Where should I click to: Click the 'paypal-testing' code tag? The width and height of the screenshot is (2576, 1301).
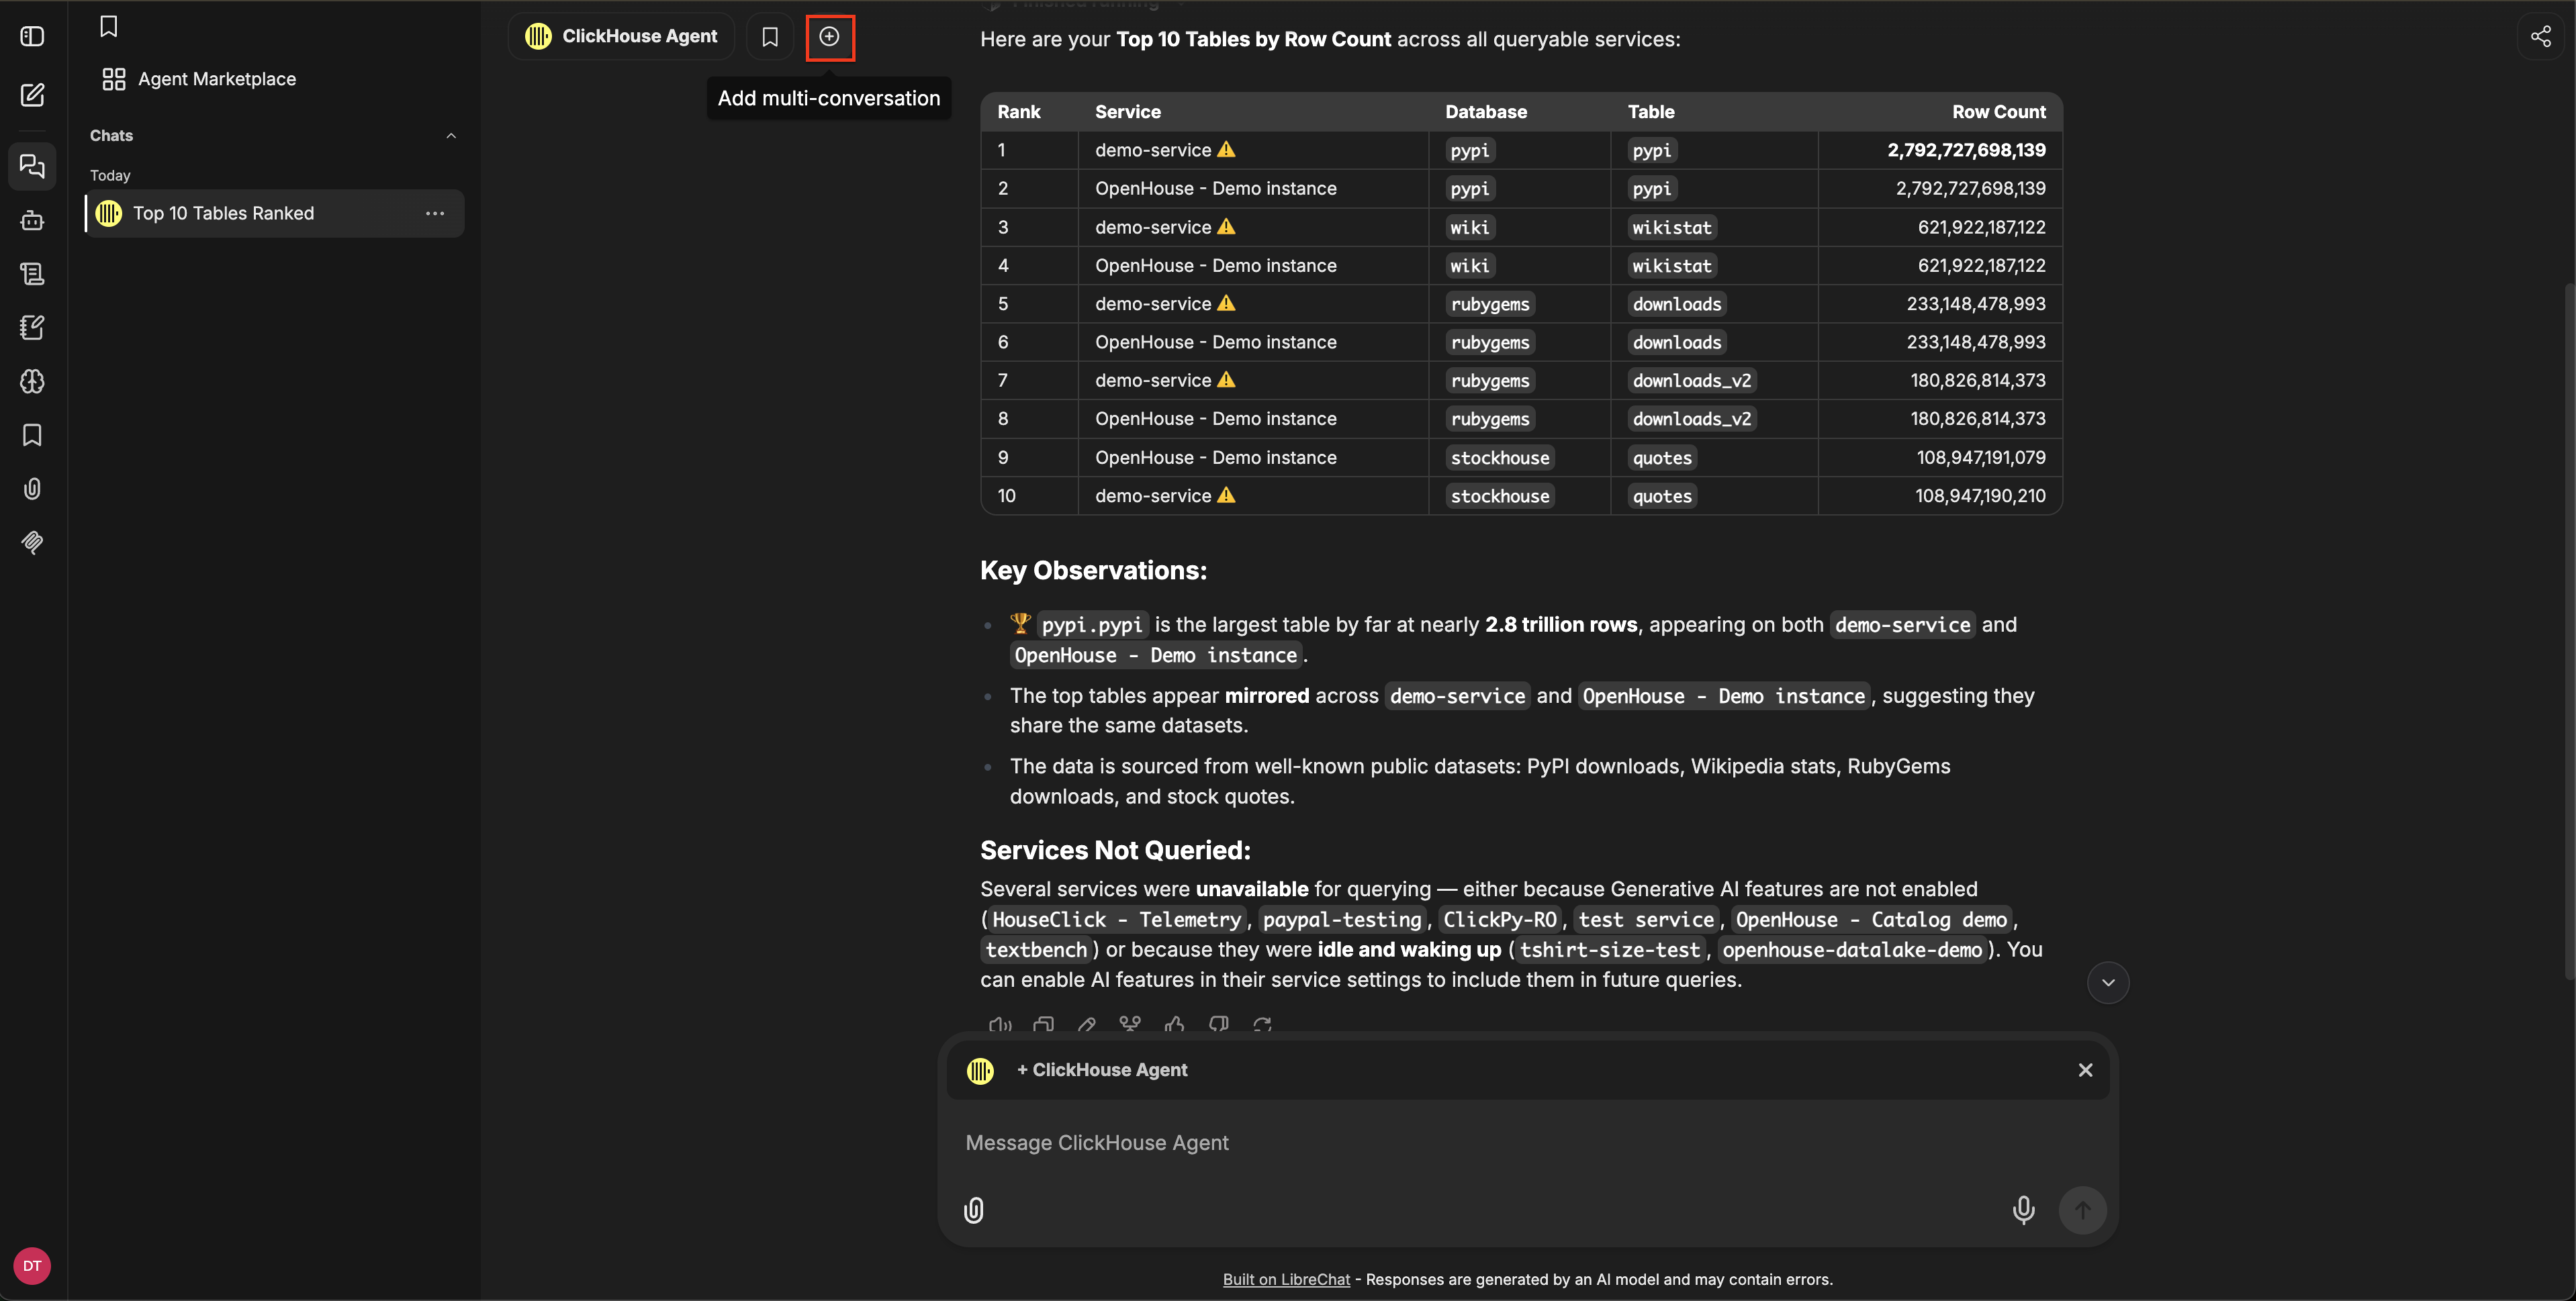click(1342, 920)
